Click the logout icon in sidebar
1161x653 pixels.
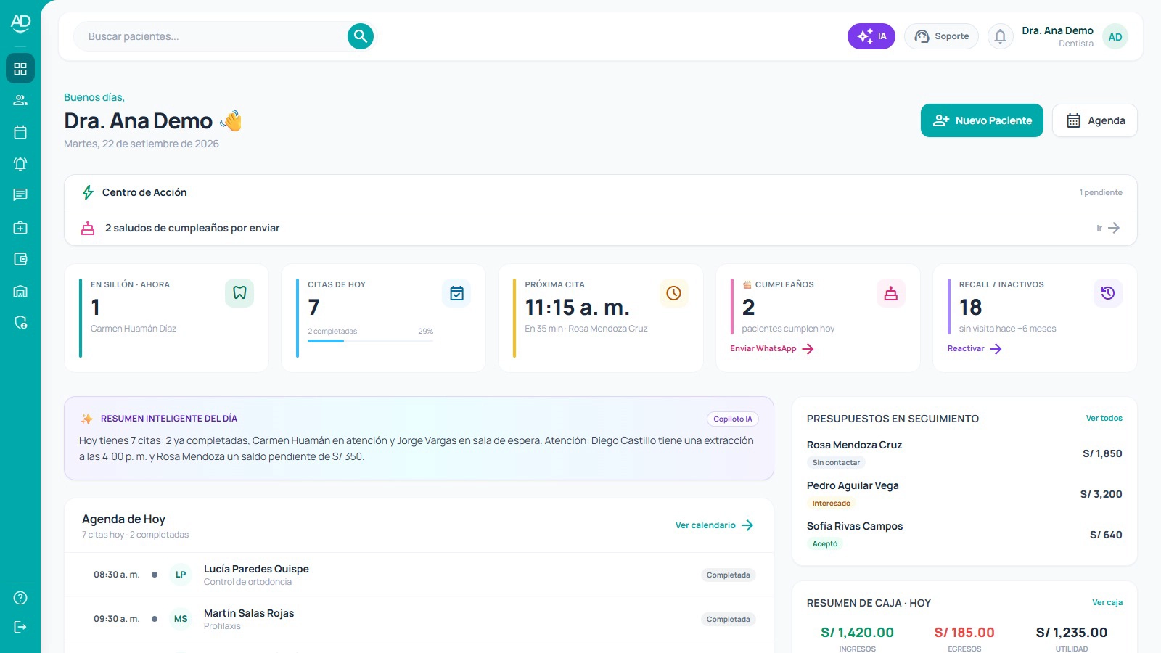coord(20,627)
